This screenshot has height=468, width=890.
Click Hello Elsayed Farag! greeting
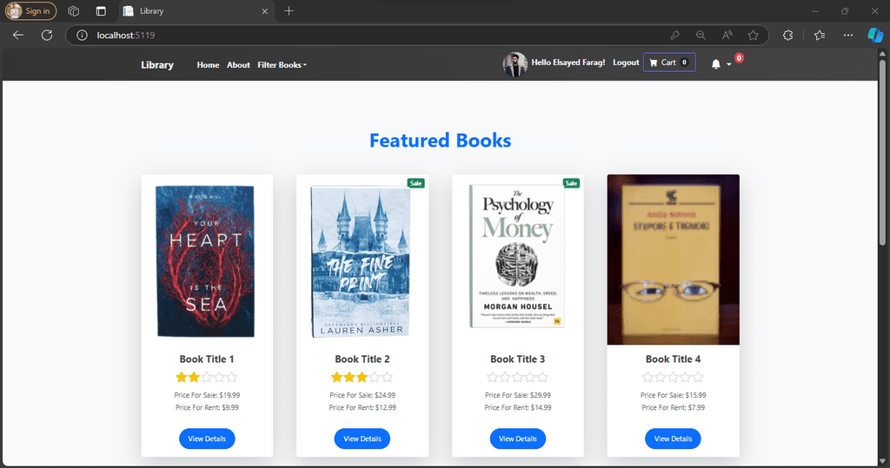click(568, 63)
